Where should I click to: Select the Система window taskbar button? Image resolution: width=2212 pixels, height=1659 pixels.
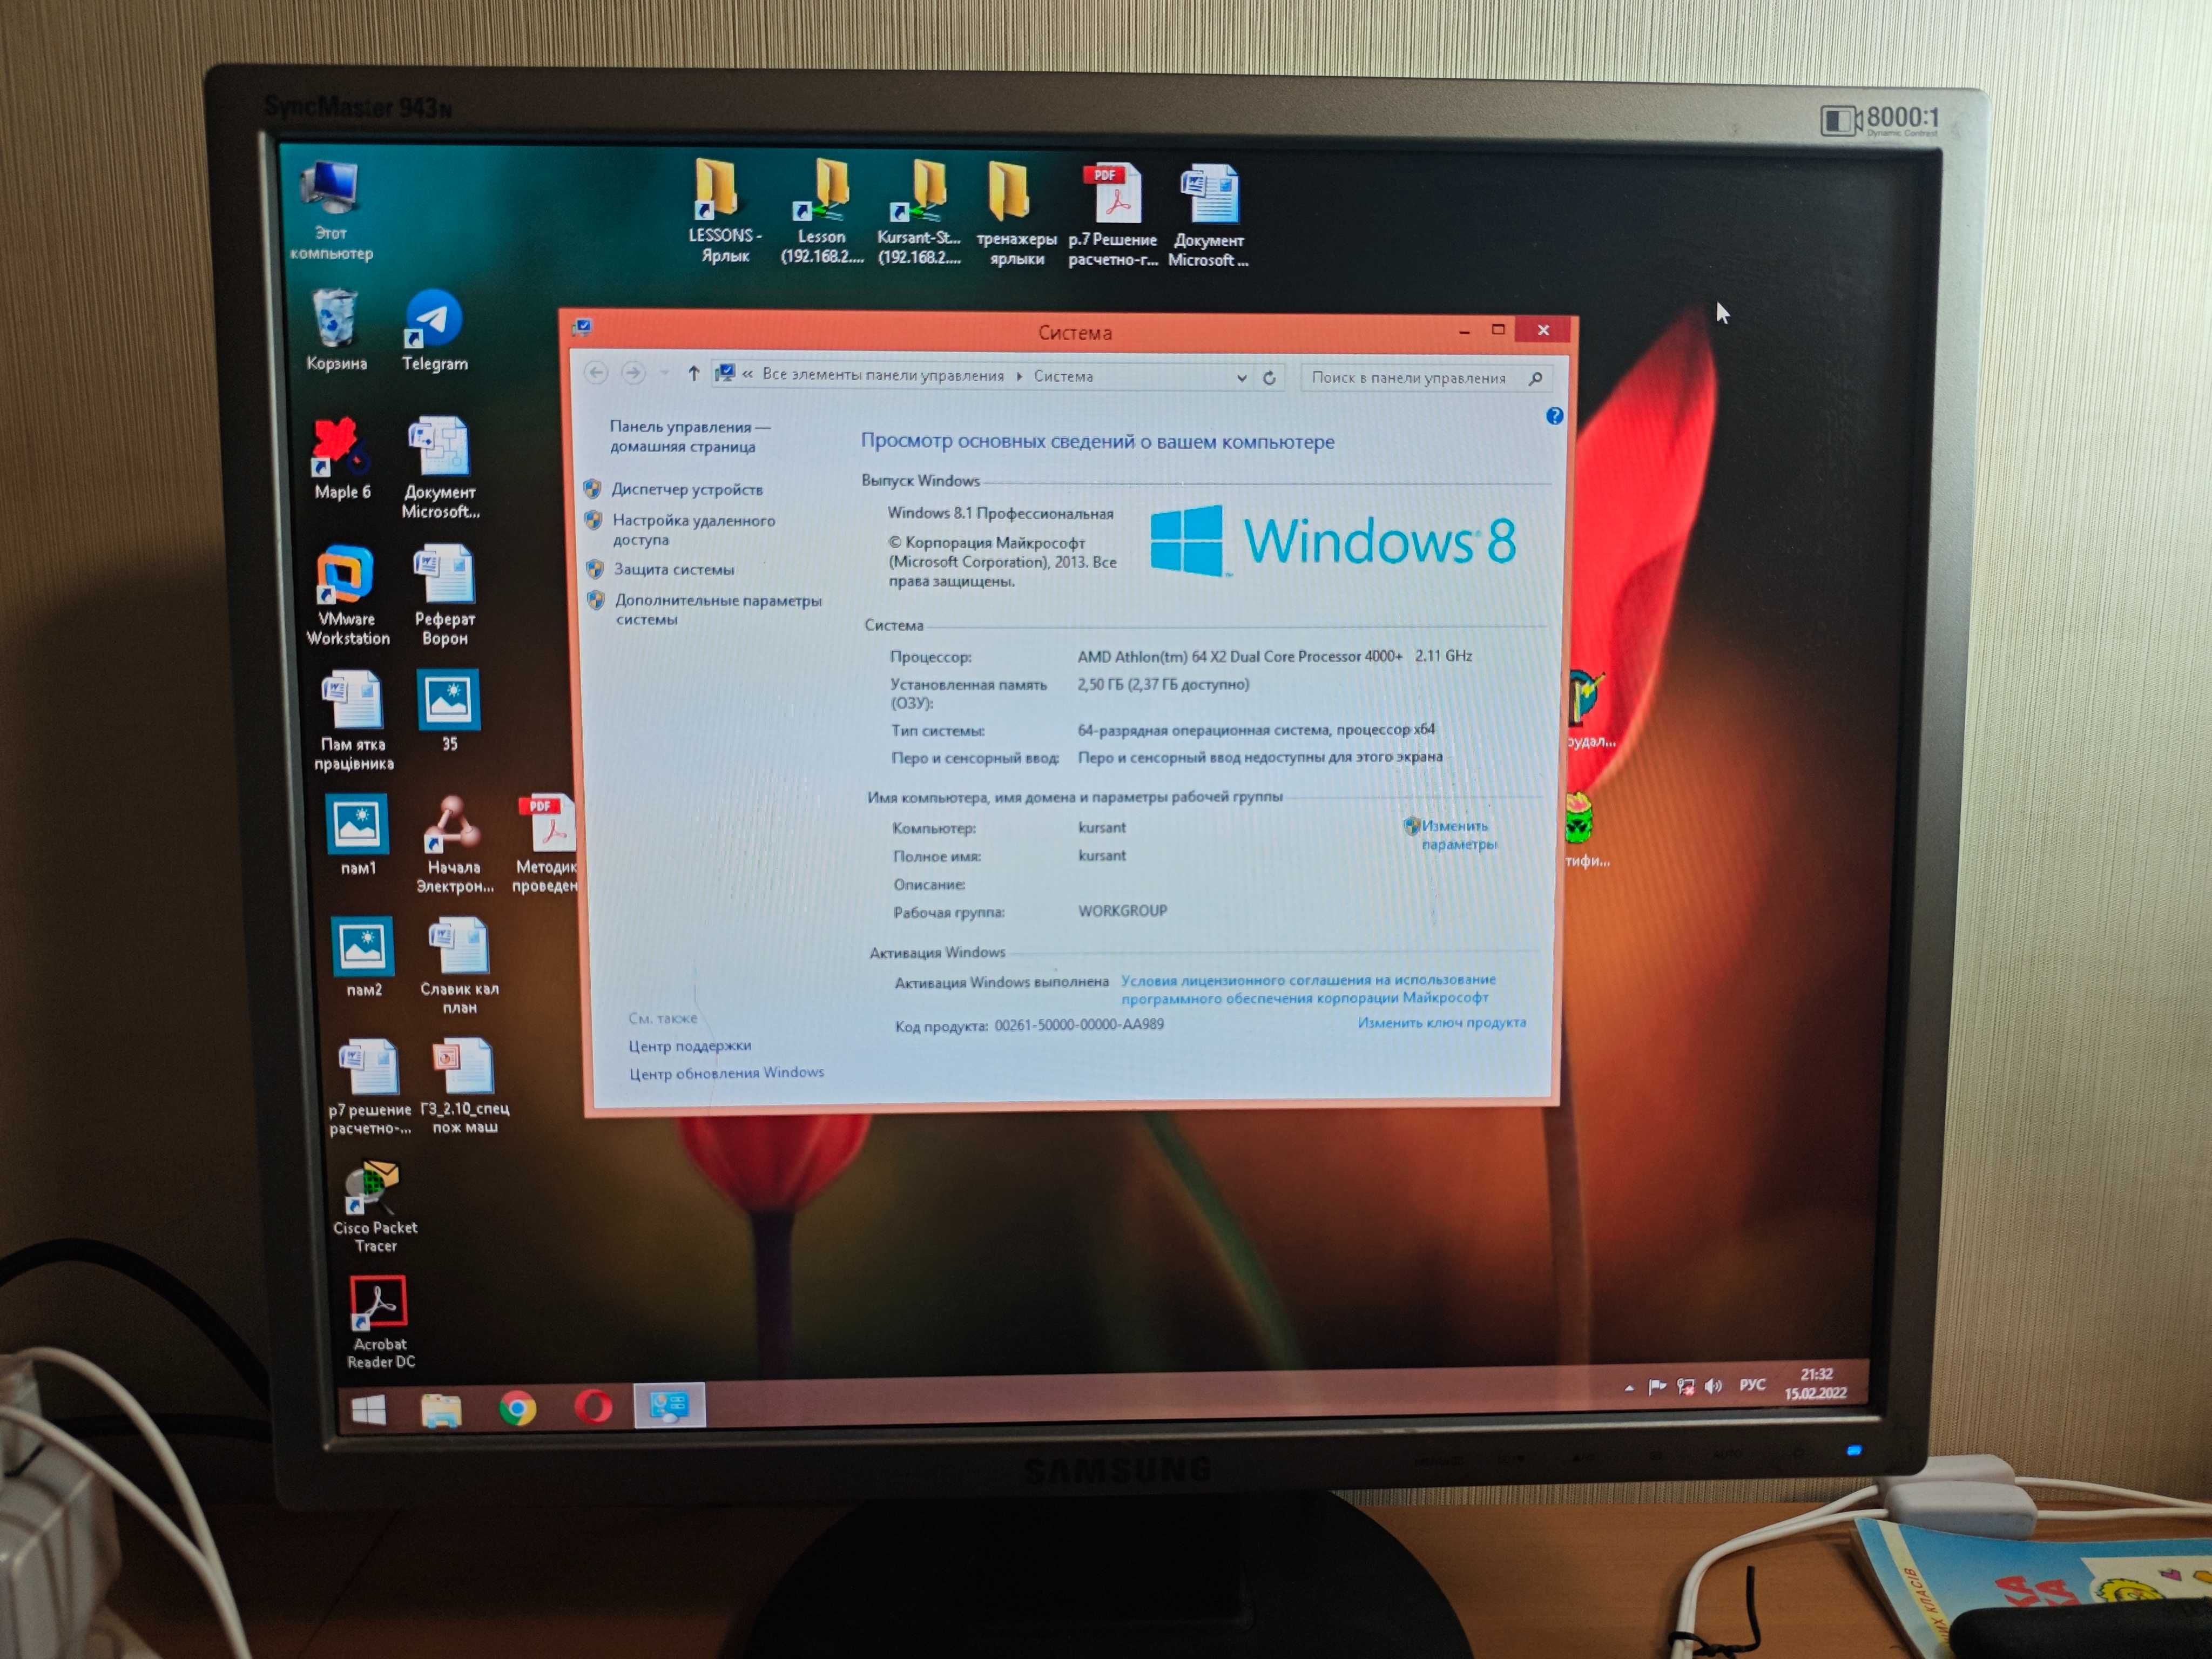pos(669,1405)
